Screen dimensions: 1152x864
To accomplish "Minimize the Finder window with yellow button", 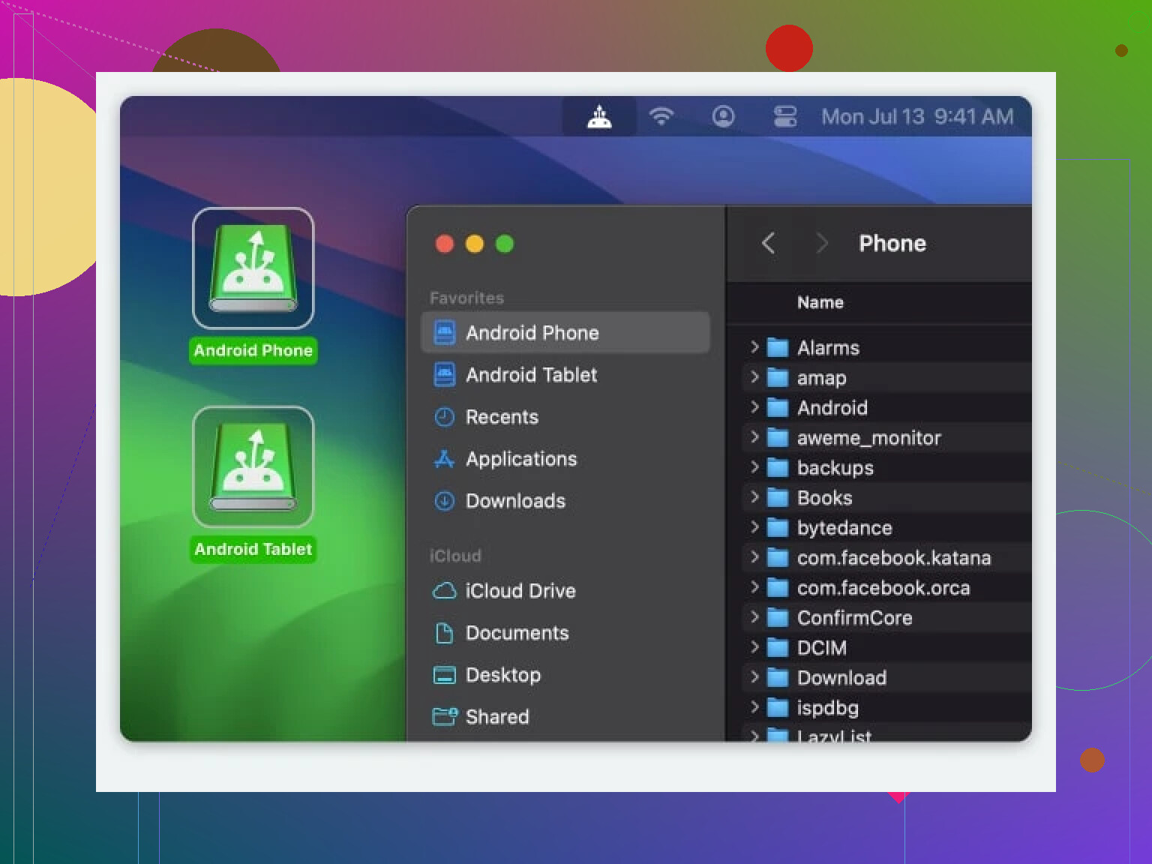I will pos(475,244).
